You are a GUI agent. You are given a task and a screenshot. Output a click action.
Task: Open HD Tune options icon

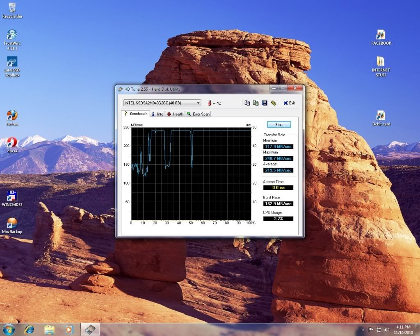point(274,103)
